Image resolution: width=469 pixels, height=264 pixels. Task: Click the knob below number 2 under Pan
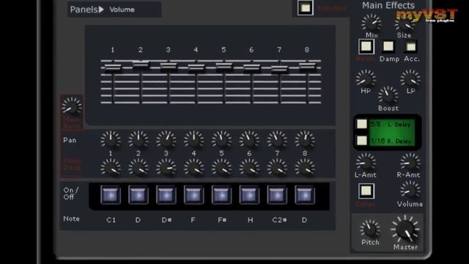click(139, 167)
